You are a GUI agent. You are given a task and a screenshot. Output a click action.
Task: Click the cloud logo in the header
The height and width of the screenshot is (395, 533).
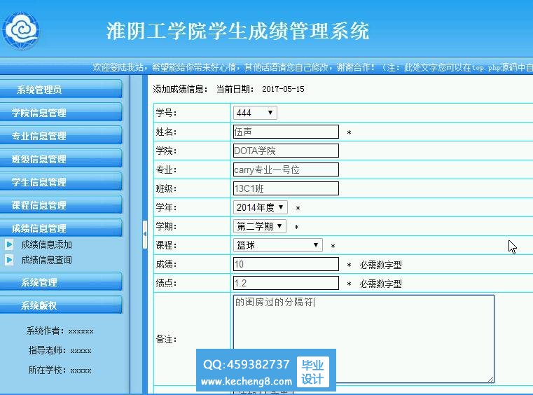pos(21,31)
